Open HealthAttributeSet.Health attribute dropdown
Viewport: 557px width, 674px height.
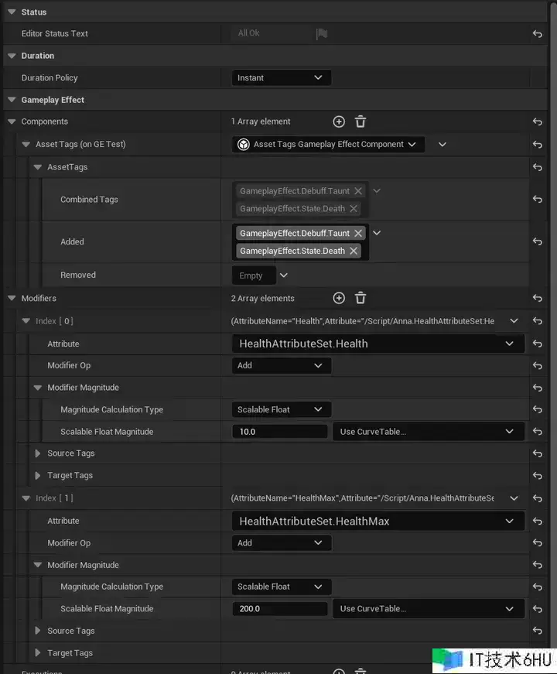pyautogui.click(x=378, y=344)
